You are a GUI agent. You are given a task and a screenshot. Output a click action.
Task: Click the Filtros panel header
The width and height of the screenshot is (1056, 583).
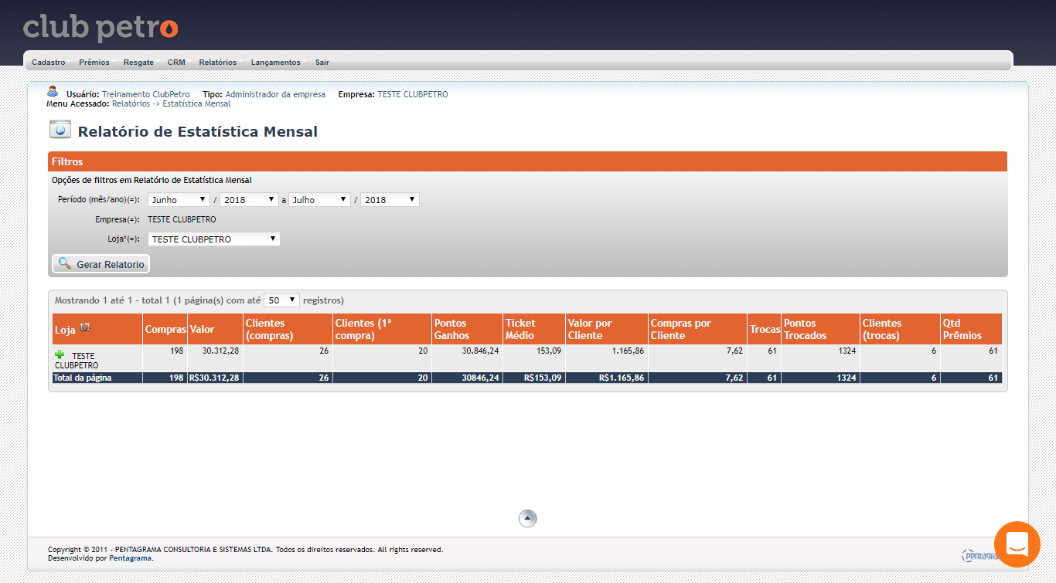click(x=528, y=161)
